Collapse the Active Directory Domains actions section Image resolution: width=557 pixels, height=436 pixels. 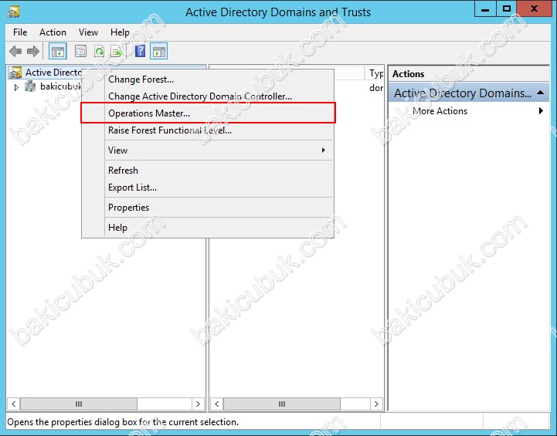[540, 93]
